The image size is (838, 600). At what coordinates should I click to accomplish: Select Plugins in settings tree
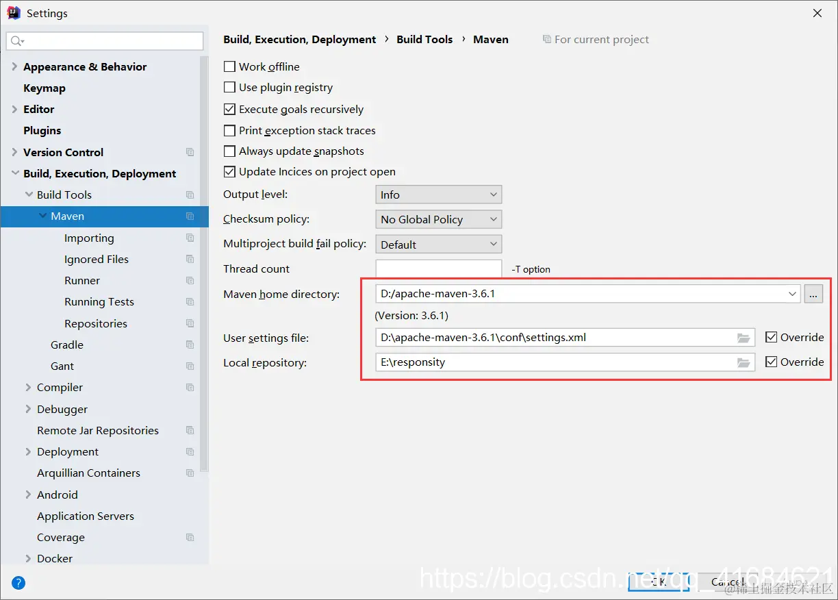pos(42,130)
